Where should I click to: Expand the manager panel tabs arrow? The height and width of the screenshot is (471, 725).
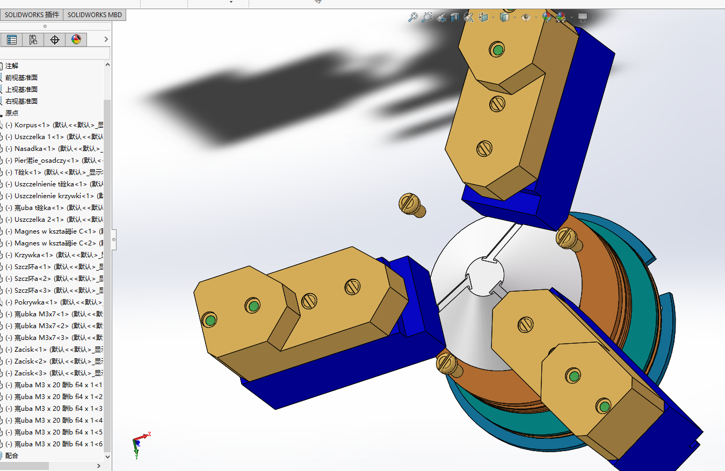[106, 40]
